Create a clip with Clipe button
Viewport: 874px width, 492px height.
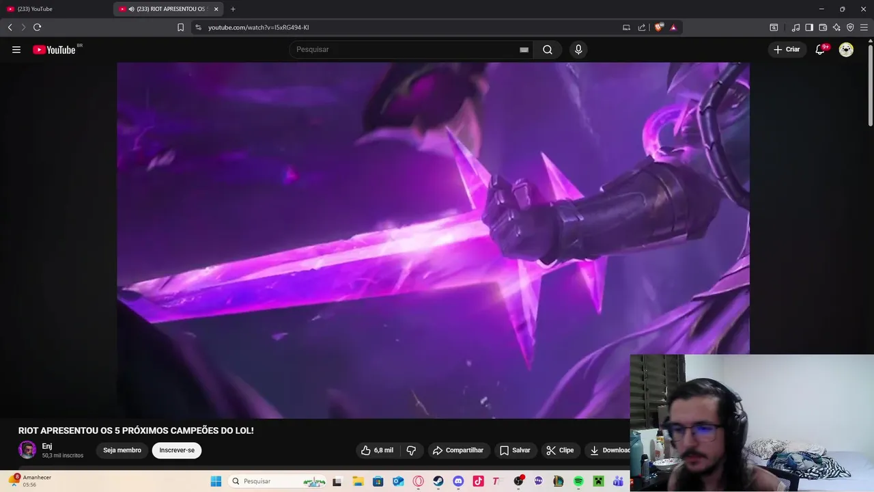click(560, 450)
